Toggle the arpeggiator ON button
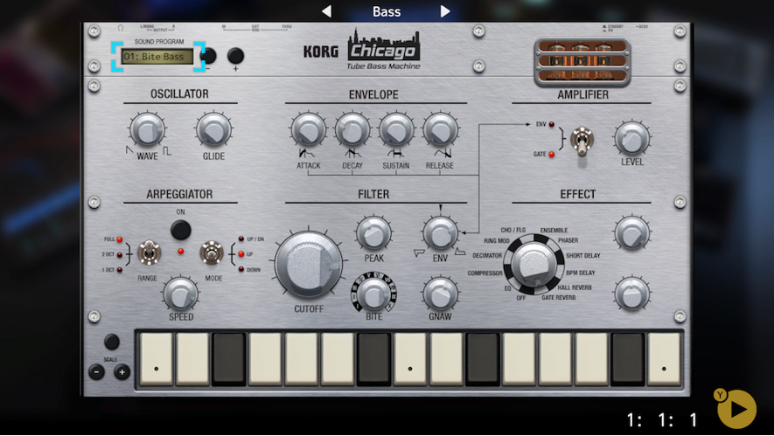This screenshot has width=774, height=436. coord(180,230)
